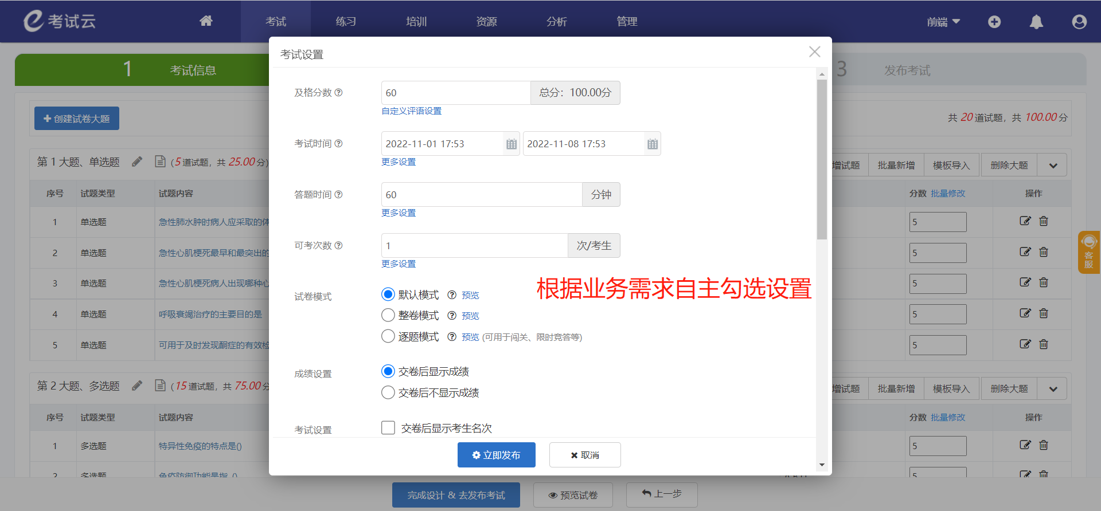Open the 培训 nav tab
The width and height of the screenshot is (1101, 511).
[416, 21]
